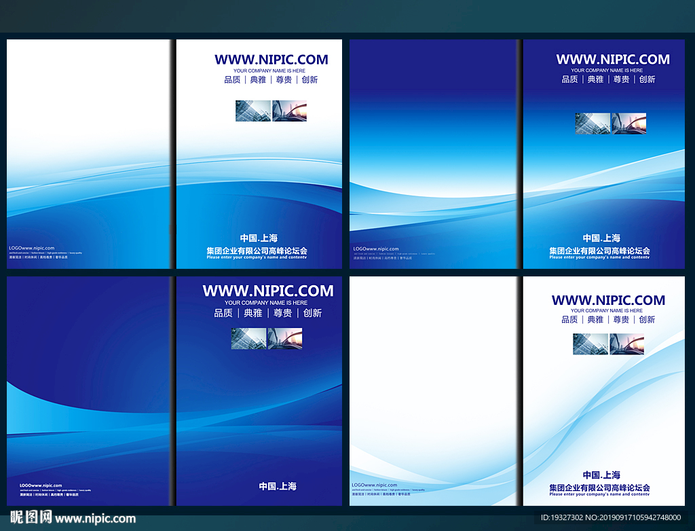Click 'LOGOwww.nipic.com' on top-right blue back cover
The width and height of the screenshot is (695, 531).
pos(376,249)
